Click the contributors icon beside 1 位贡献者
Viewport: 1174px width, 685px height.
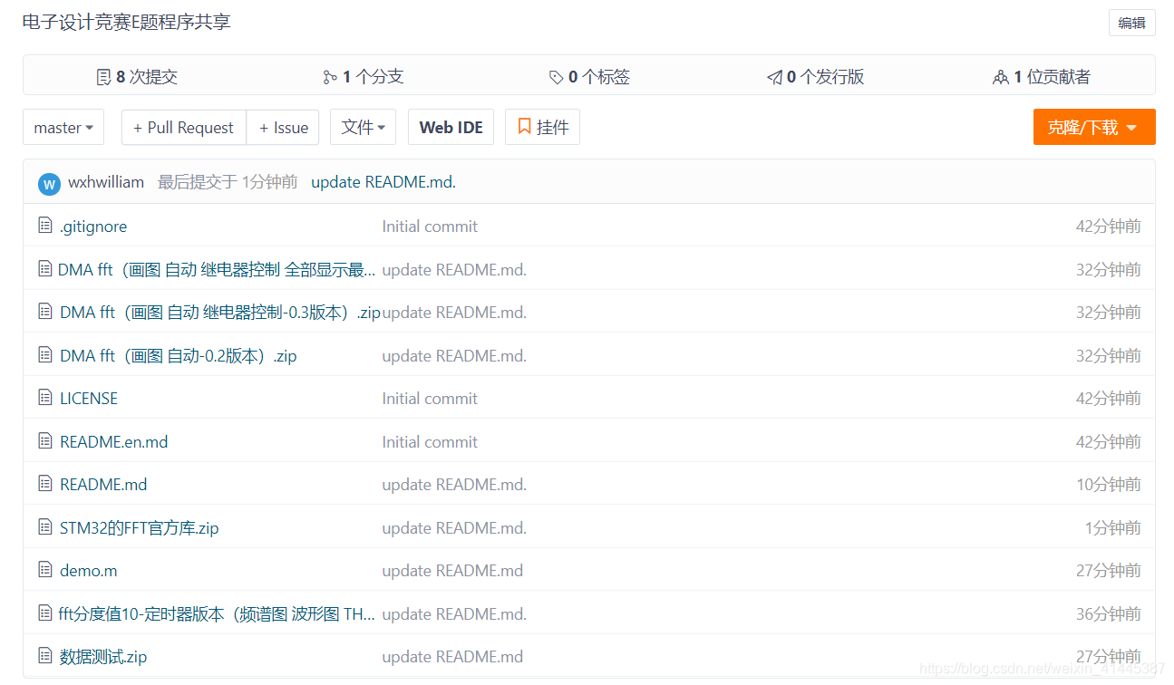pos(1001,78)
